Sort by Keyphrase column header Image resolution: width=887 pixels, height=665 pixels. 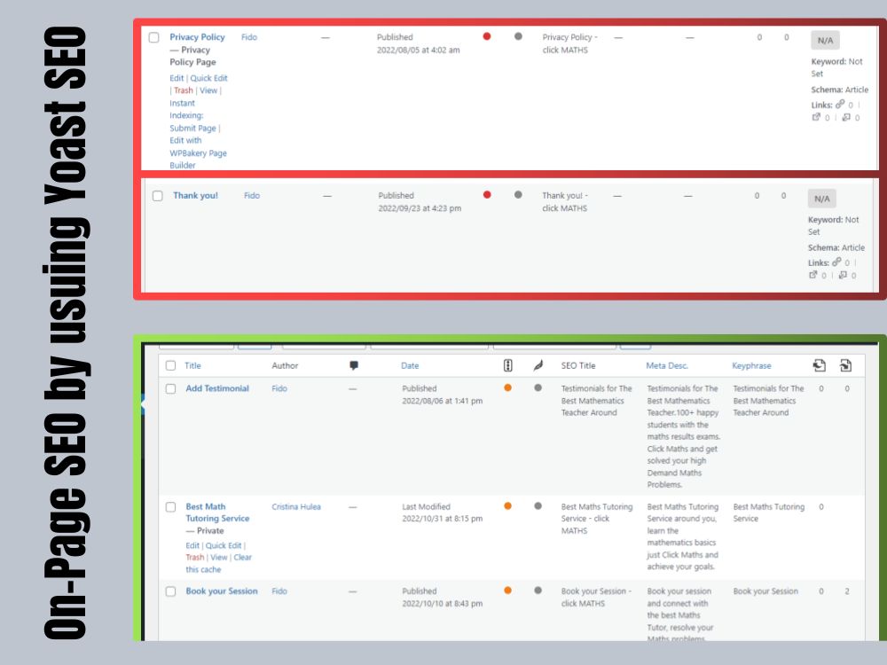[751, 365]
